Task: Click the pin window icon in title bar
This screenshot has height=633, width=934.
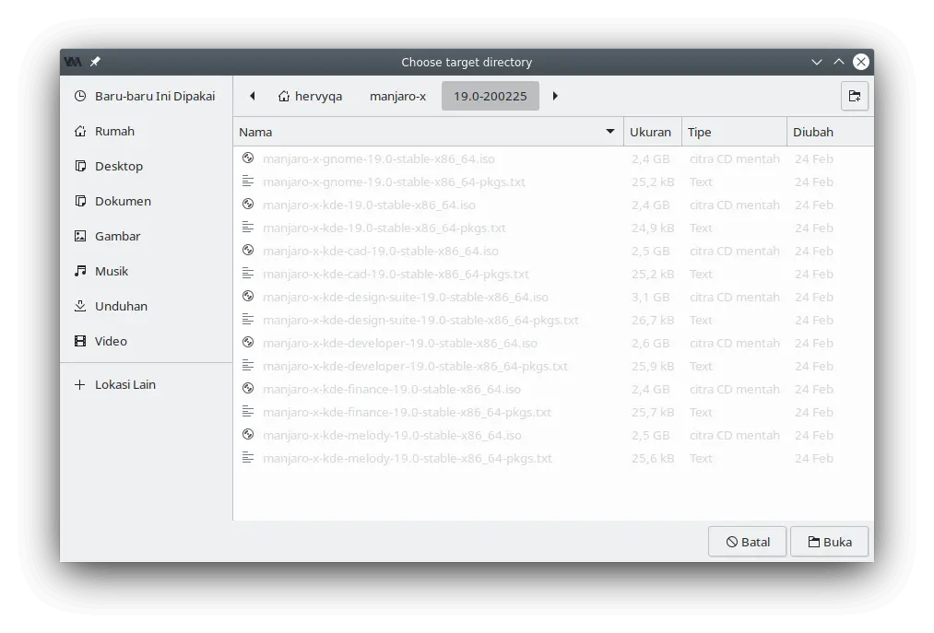Action: coord(95,62)
